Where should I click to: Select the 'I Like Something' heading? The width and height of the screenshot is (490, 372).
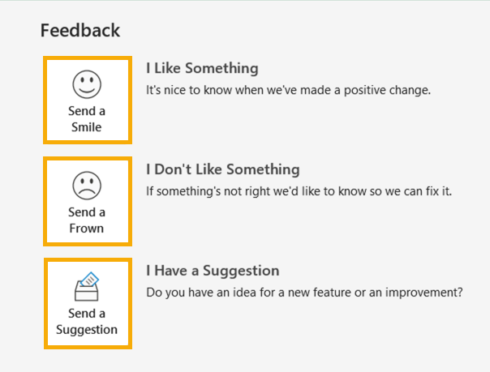click(202, 68)
